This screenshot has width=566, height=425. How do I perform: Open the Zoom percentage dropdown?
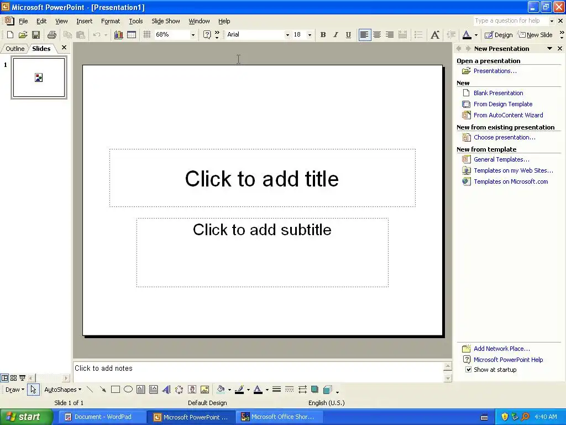(193, 35)
